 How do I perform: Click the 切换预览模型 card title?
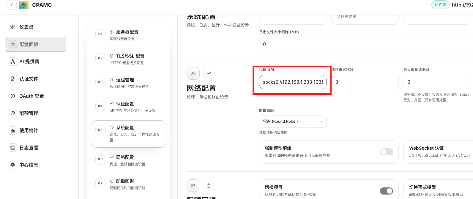tap(422, 187)
